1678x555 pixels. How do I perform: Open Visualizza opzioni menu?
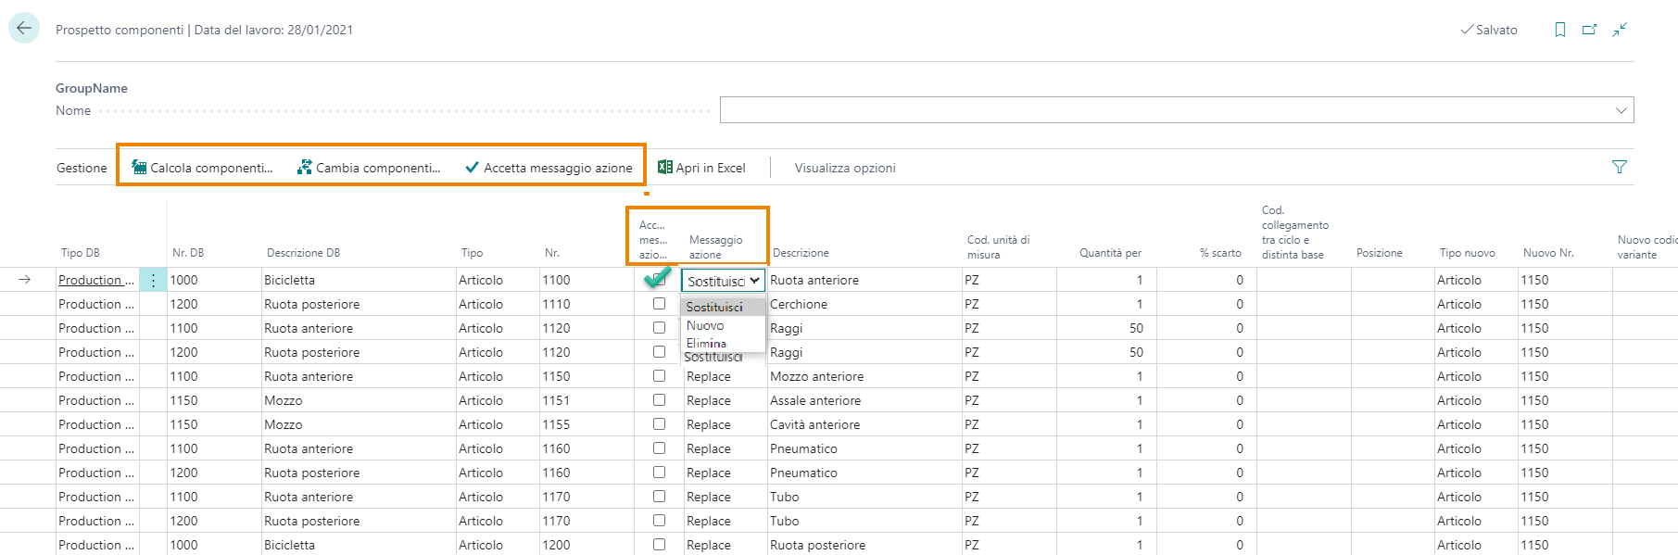(844, 168)
